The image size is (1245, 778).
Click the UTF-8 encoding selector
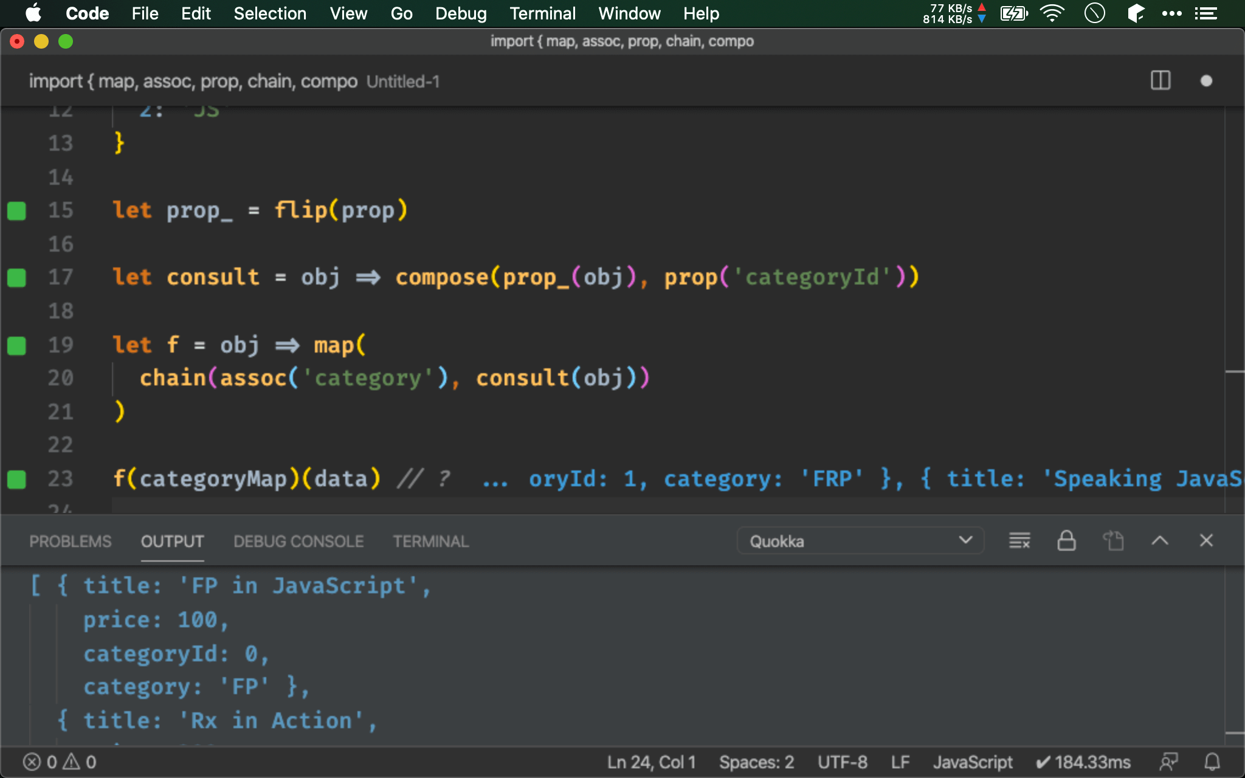842,762
